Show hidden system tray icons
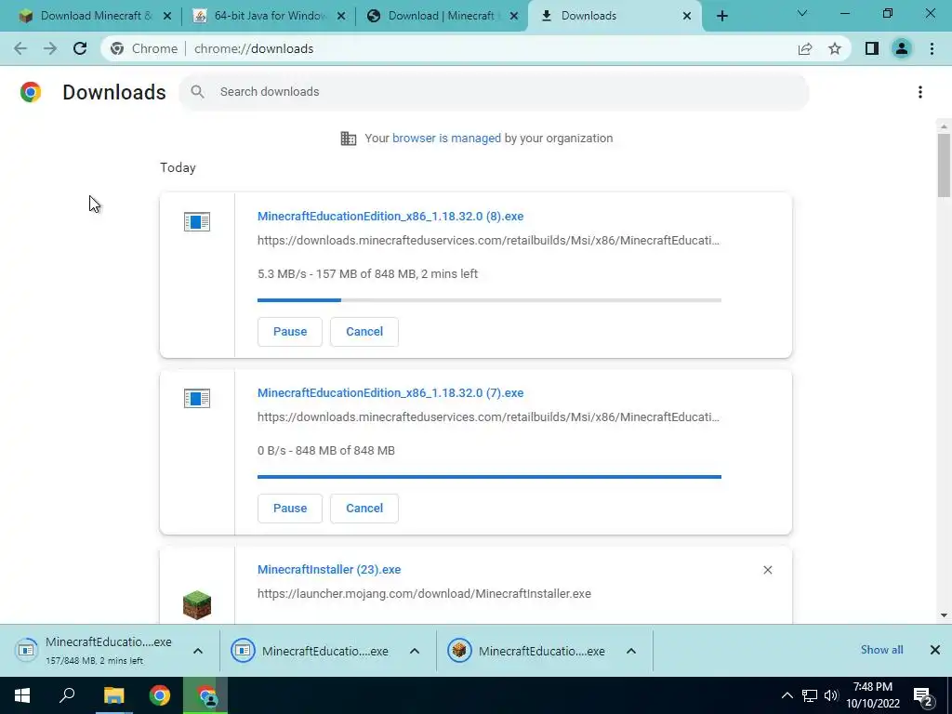952x714 pixels. point(787,695)
